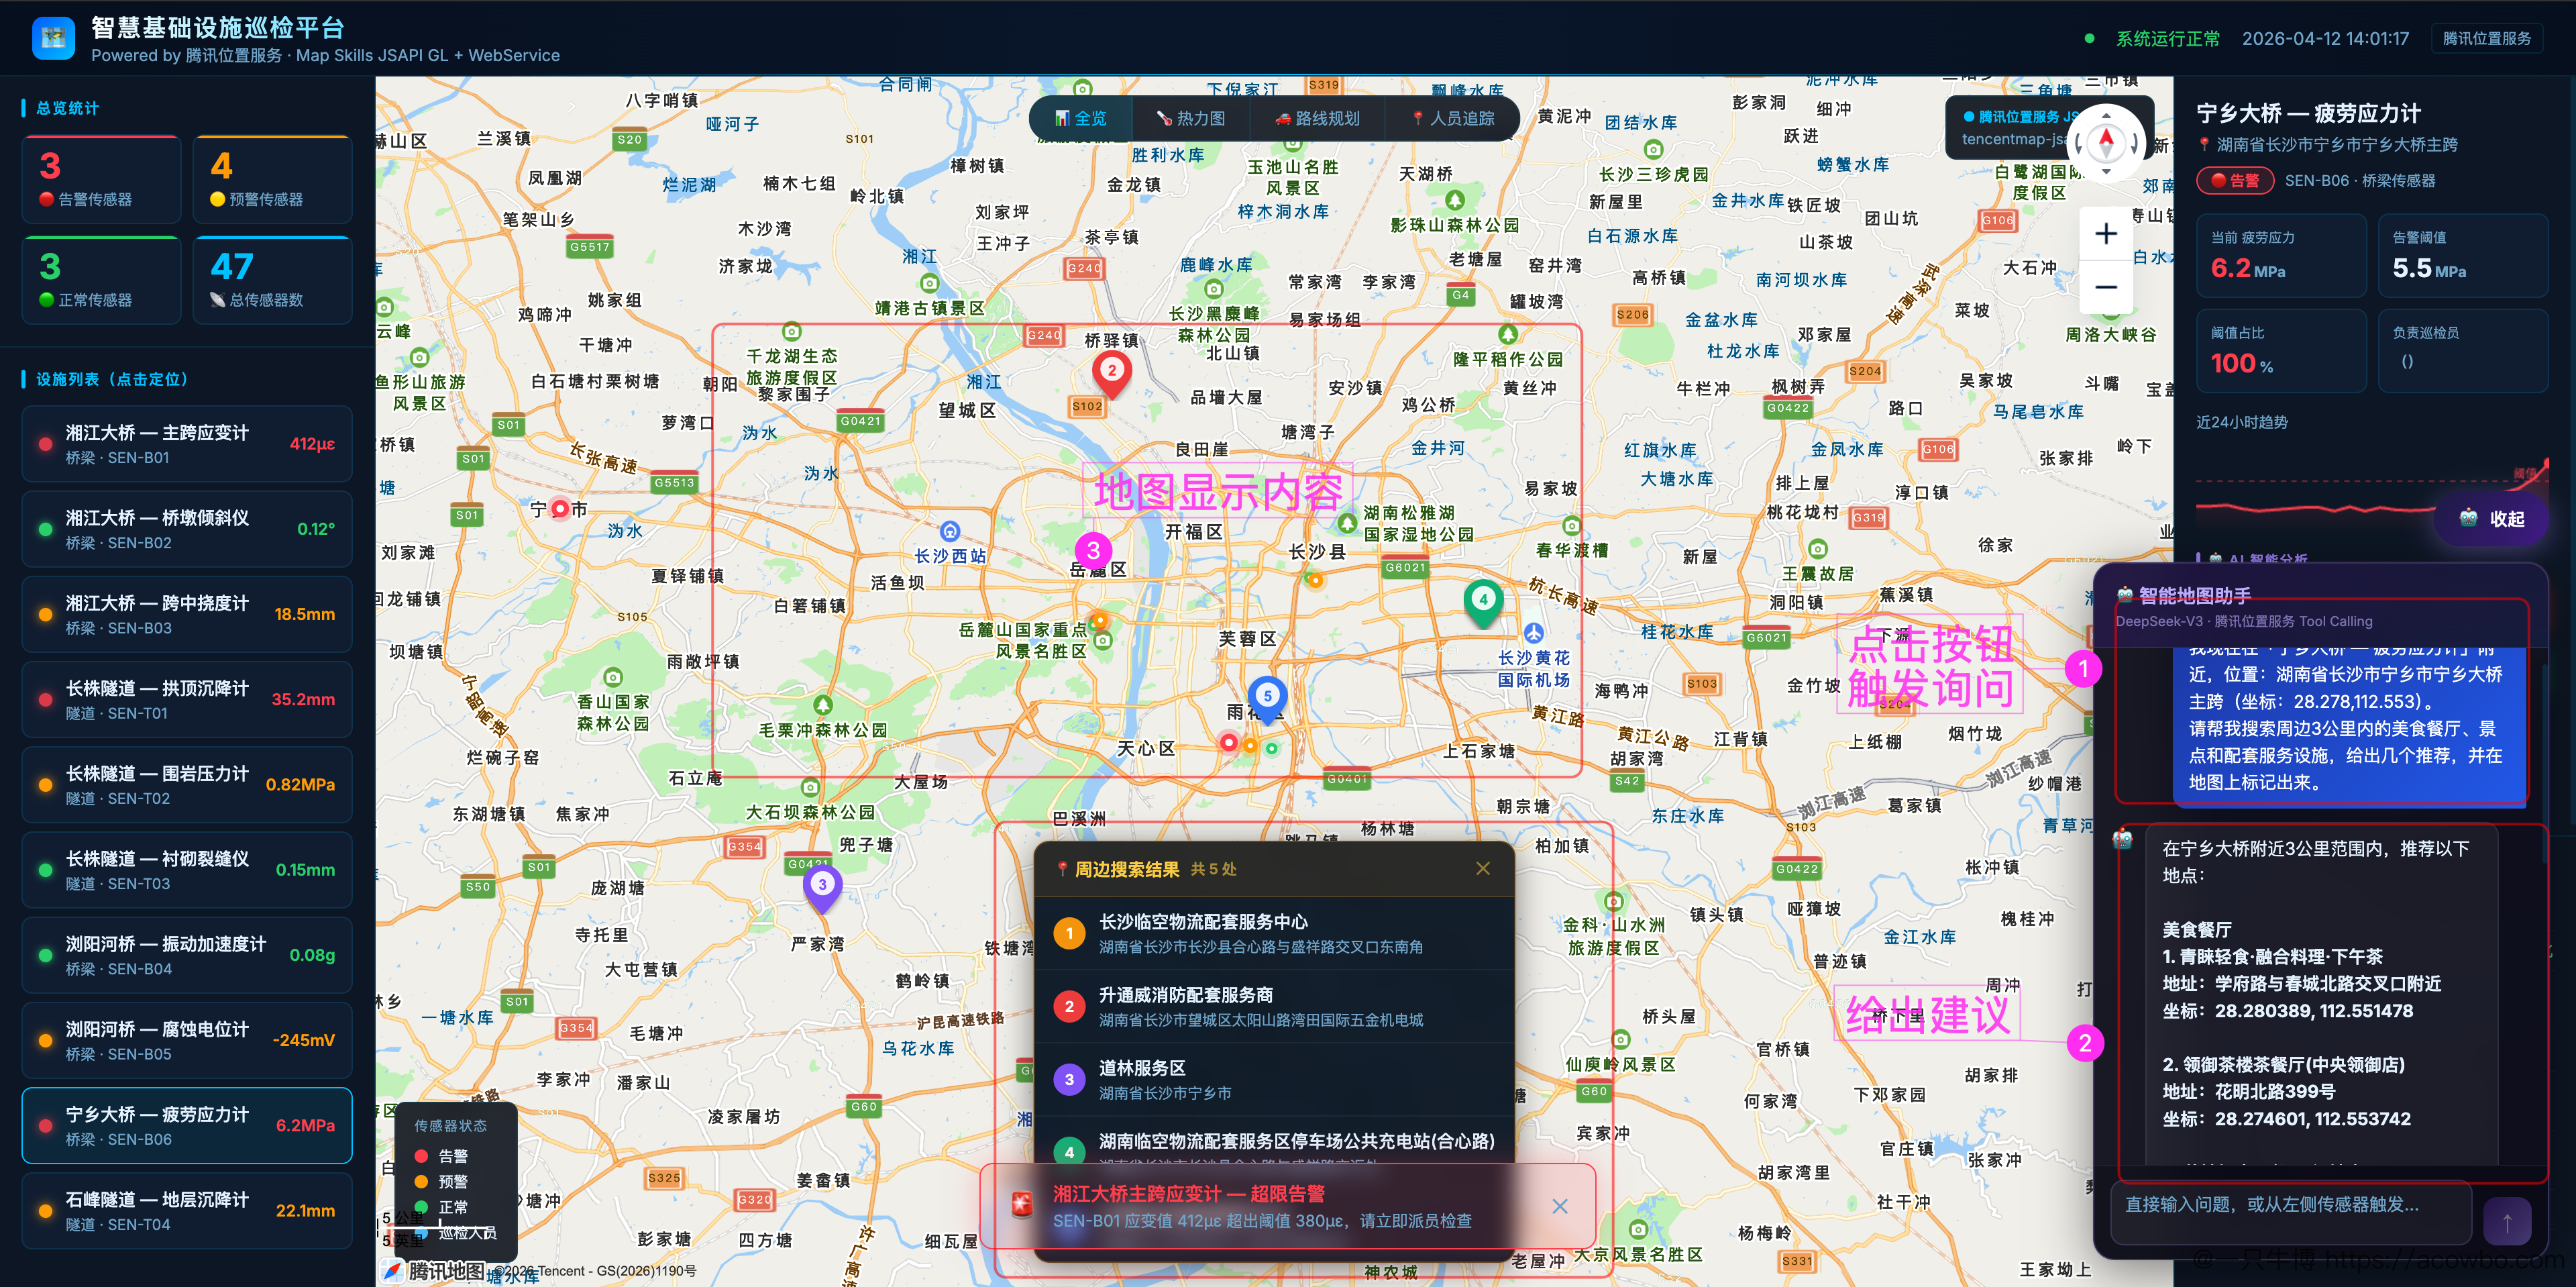Open search result 长沙临空物流配套服务中心
This screenshot has width=2576, height=1287.
tap(1274, 933)
